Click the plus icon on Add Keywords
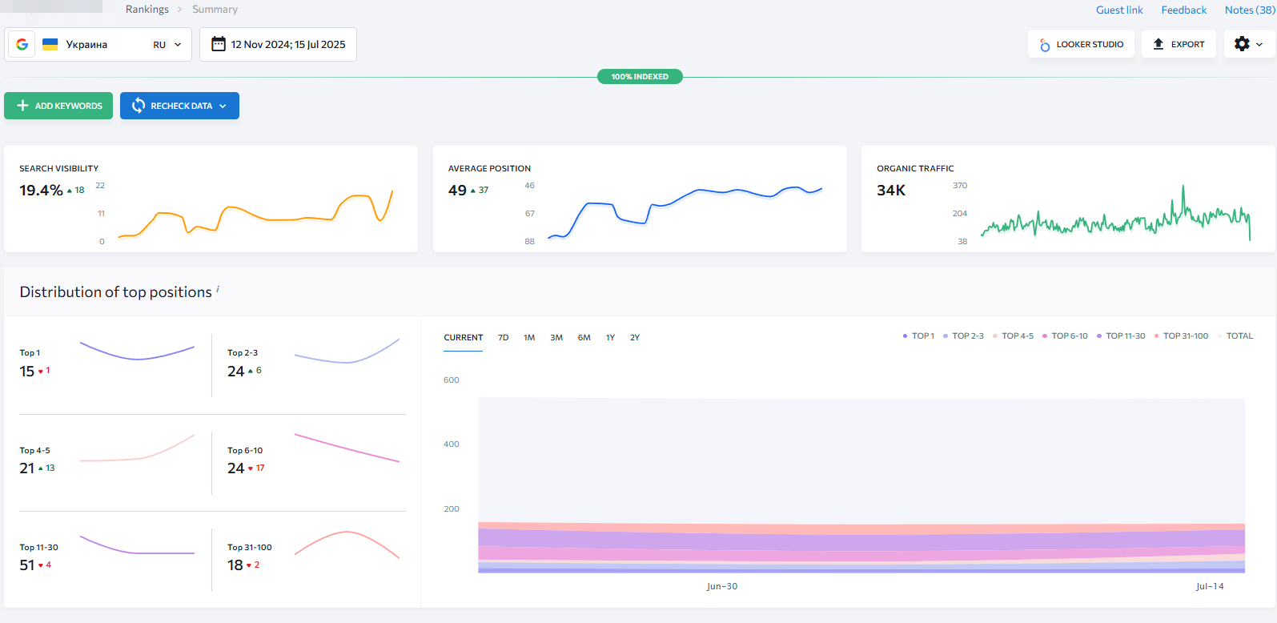 click(x=22, y=106)
